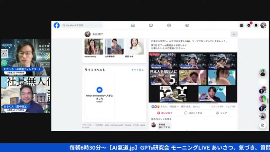This screenshot has width=270, height=152.
Task: Open the Cookie footer link
Action: point(128,125)
